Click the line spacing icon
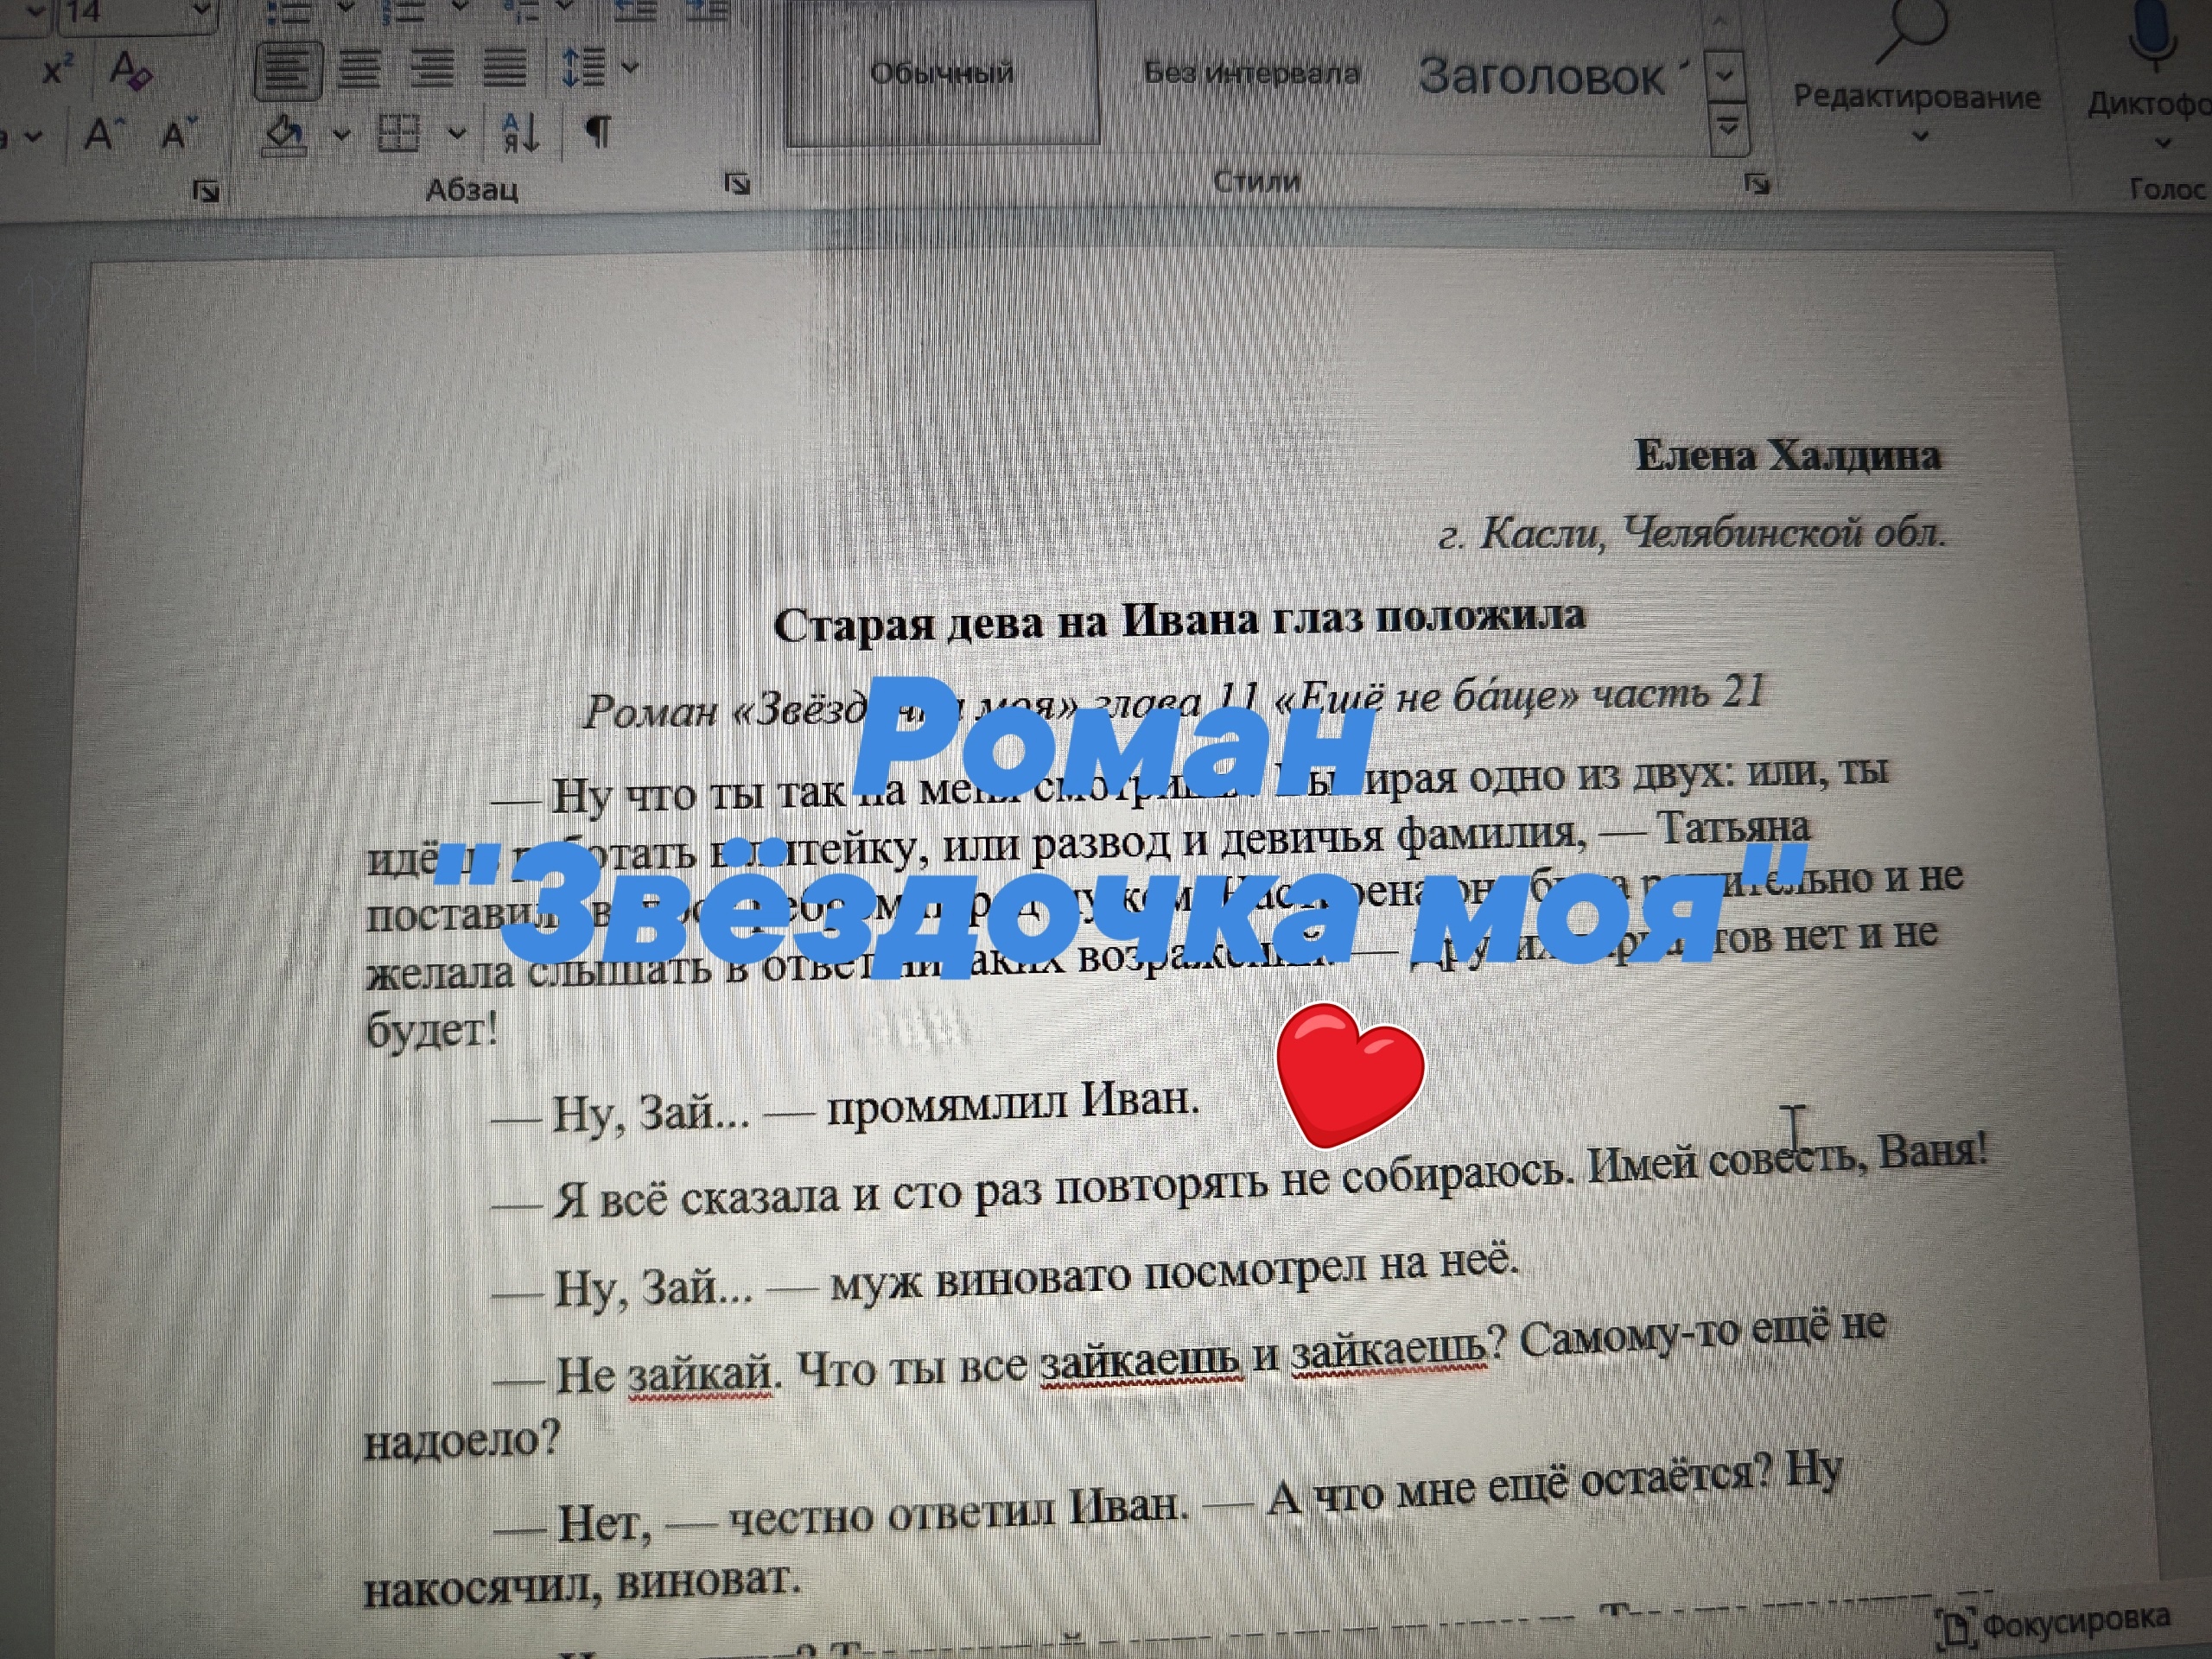The height and width of the screenshot is (1659, 2212). click(583, 68)
